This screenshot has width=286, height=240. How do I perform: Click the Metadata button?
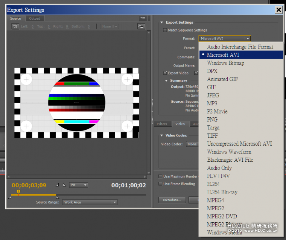pyautogui.click(x=172, y=200)
